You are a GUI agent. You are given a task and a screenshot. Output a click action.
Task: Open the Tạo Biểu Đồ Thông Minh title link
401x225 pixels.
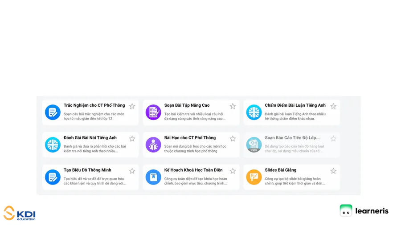tap(87, 170)
